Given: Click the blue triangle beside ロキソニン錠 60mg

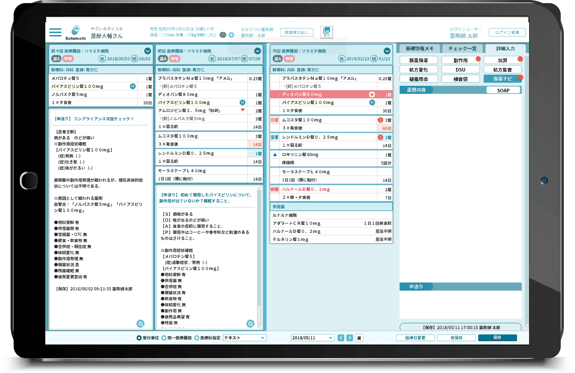Looking at the screenshot, I should [x=275, y=155].
